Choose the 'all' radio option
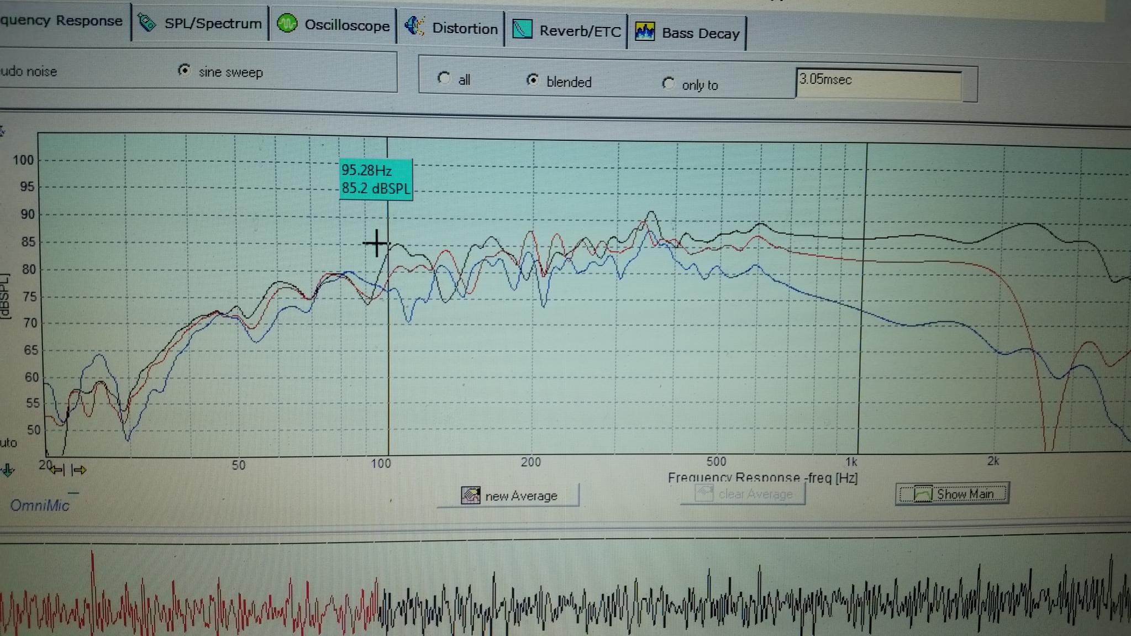 [x=443, y=78]
